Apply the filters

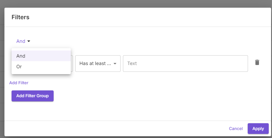pyautogui.click(x=258, y=129)
